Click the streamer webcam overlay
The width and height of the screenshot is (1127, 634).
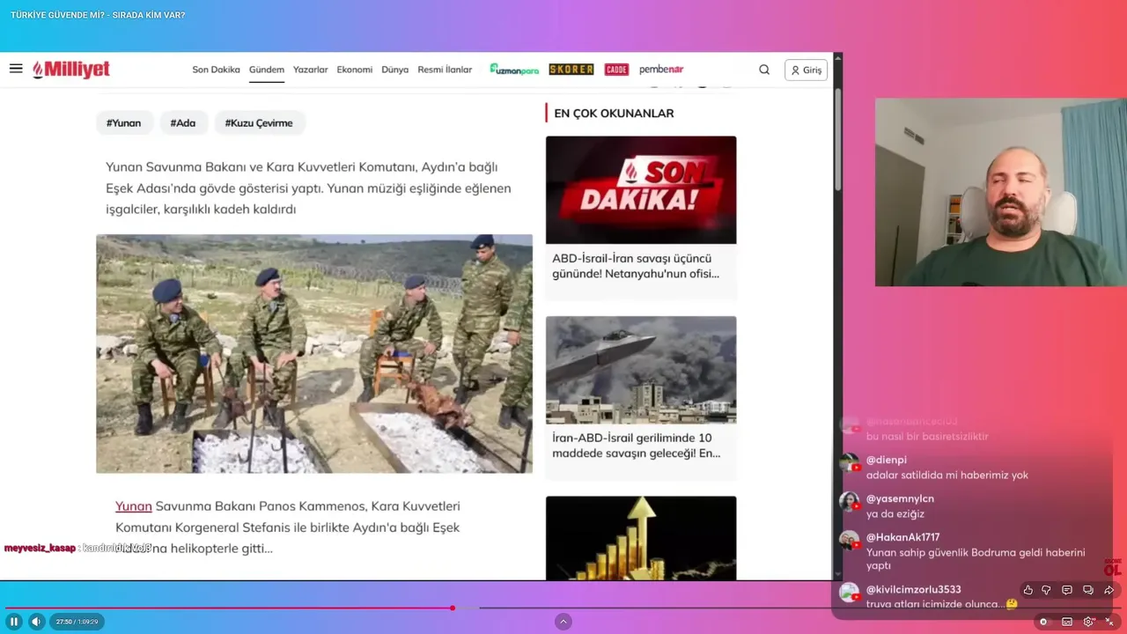point(1001,192)
